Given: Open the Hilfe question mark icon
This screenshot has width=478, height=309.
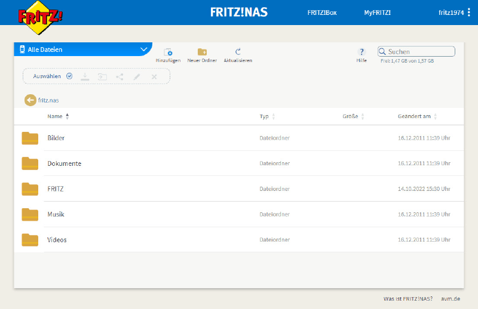Looking at the screenshot, I should pyautogui.click(x=361, y=52).
